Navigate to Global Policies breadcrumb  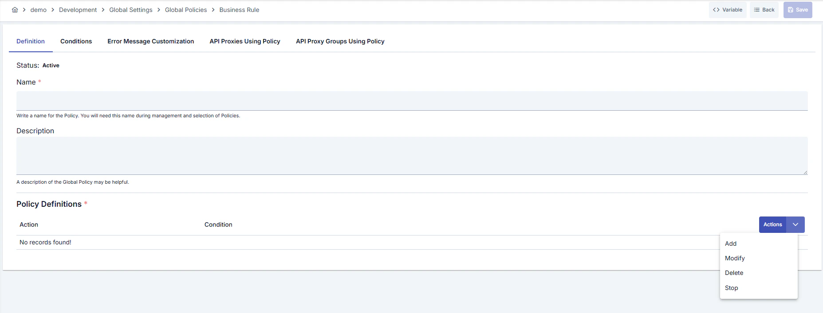click(186, 10)
